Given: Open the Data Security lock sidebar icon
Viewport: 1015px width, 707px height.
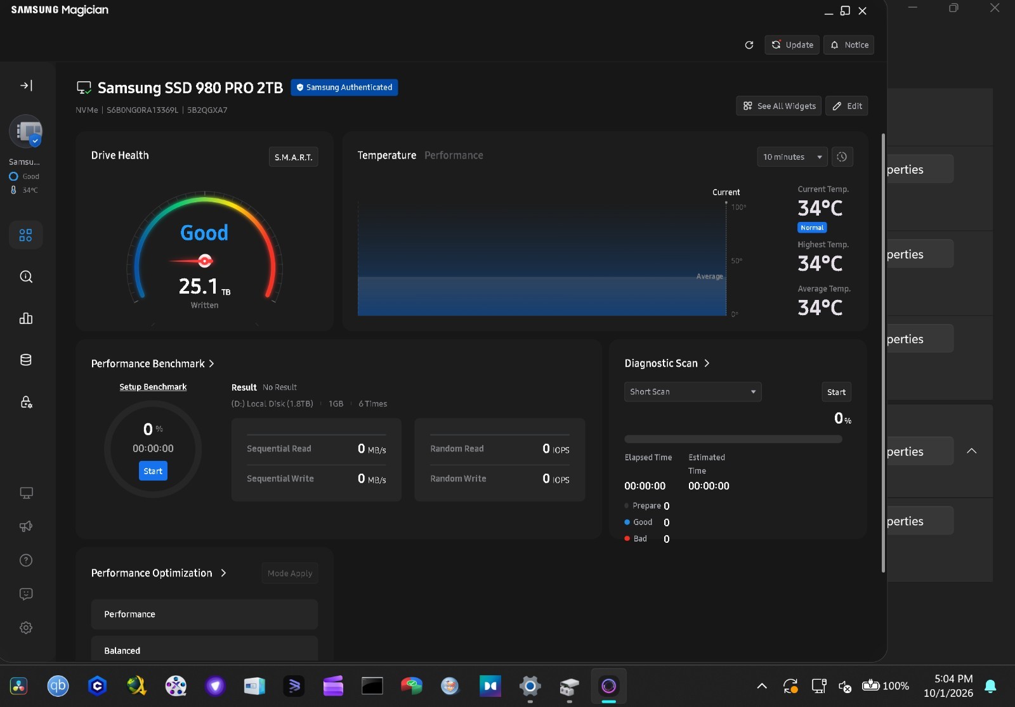Looking at the screenshot, I should pyautogui.click(x=26, y=402).
